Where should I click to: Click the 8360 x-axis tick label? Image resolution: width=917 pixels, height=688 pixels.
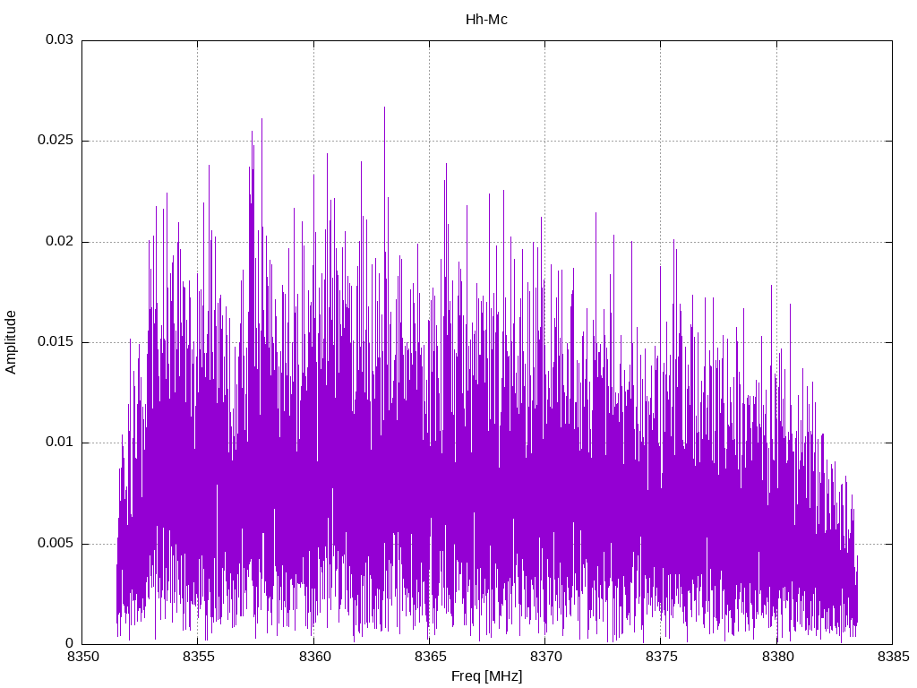pos(314,657)
